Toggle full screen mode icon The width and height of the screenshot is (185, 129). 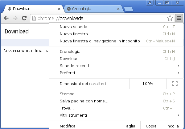[175, 84]
